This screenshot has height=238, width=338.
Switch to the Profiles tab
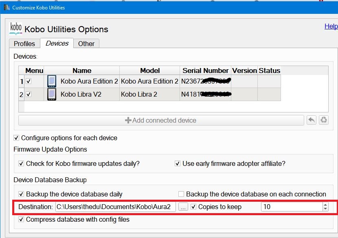[24, 44]
